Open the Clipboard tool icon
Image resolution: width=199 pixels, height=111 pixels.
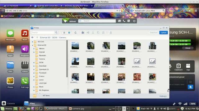178,67
